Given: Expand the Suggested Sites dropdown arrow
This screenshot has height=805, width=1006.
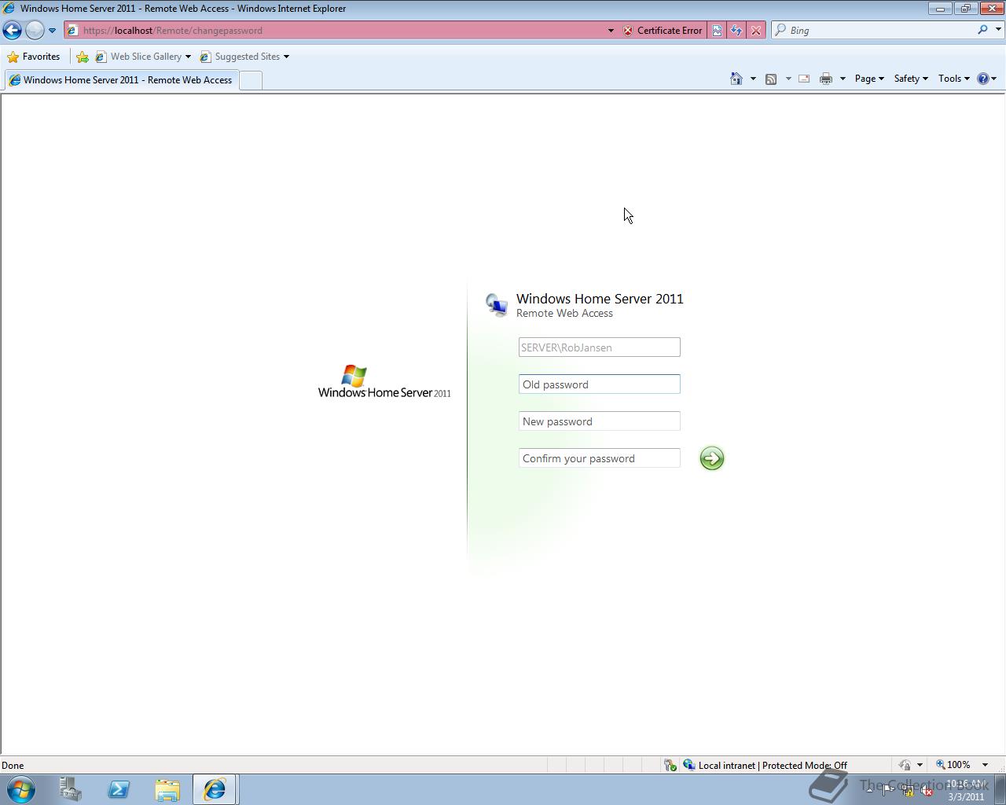Looking at the screenshot, I should point(286,57).
